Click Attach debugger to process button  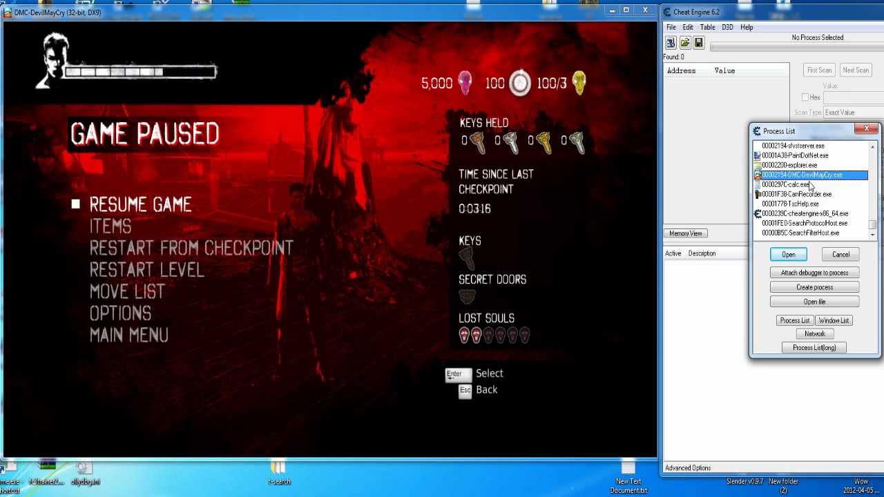[814, 273]
